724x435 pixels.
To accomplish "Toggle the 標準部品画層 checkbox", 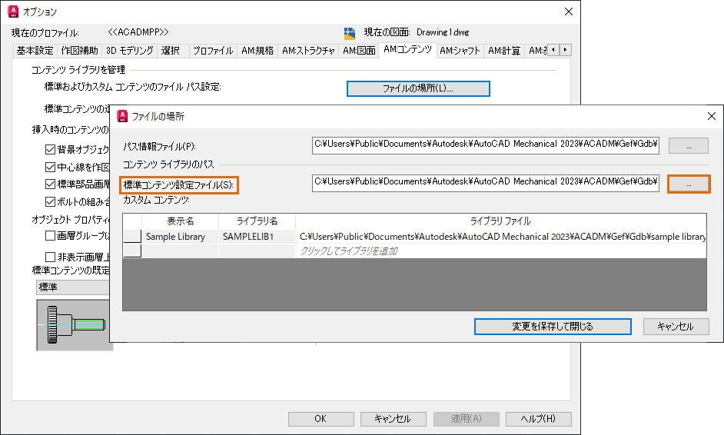I will point(50,184).
